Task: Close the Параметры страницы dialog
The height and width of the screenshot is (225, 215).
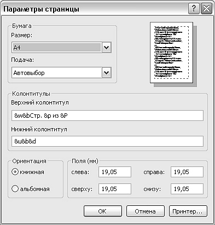Action: click(x=206, y=9)
